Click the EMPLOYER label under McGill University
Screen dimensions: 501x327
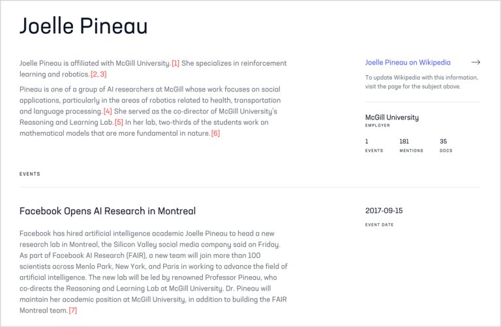click(x=378, y=125)
